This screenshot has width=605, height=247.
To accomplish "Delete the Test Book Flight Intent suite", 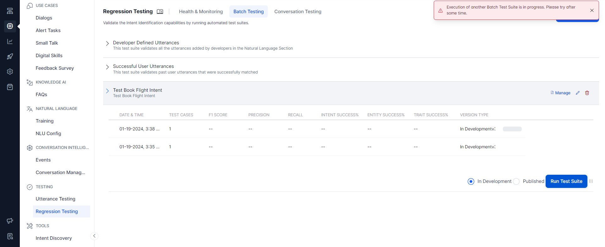I will point(587,93).
